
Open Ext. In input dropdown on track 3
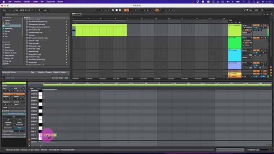(x=247, y=50)
